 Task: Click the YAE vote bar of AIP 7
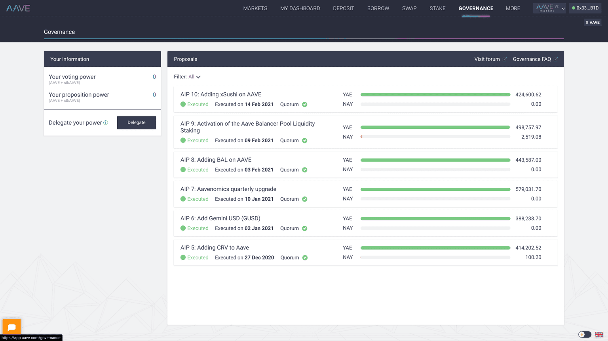coord(435,189)
